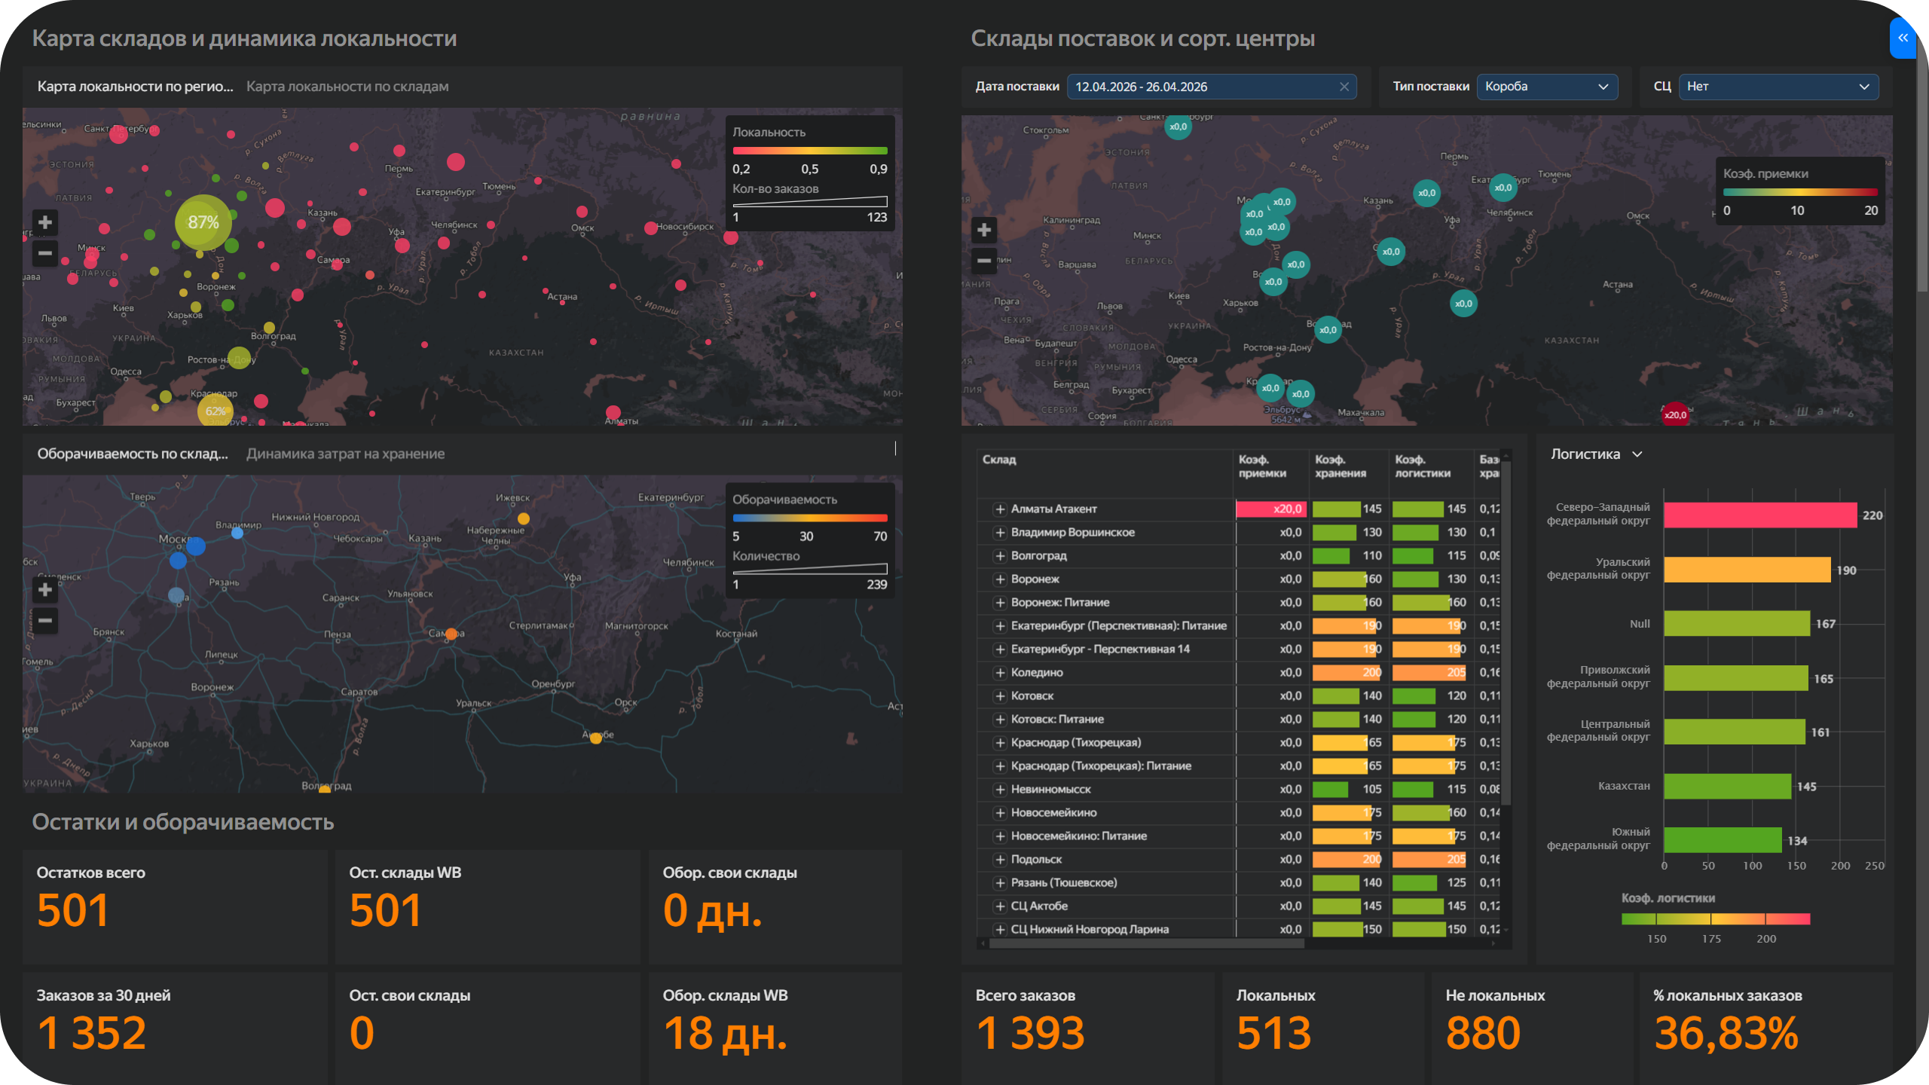Image resolution: width=1929 pixels, height=1085 pixels.
Task: Click the Северо-Западный округ bar
Action: (x=1759, y=515)
